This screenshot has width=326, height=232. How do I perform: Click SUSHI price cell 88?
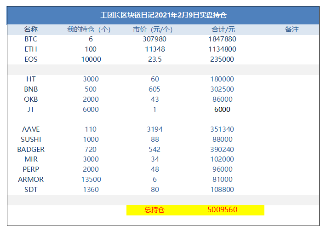pos(155,139)
